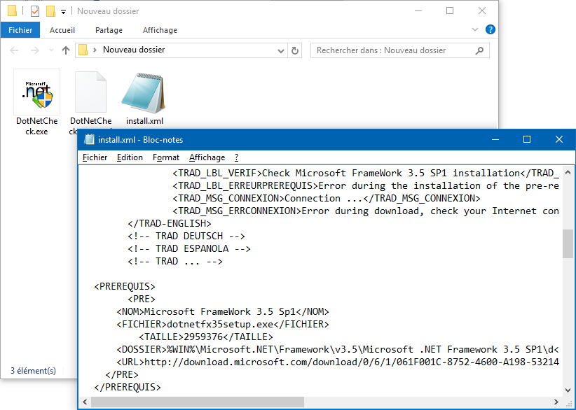Click the closing /TRAD-ENGLISH tag
This screenshot has height=410, width=576.
click(170, 223)
